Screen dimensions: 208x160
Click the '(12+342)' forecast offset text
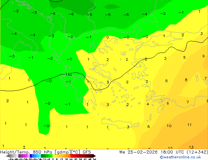[x=198, y=152]
